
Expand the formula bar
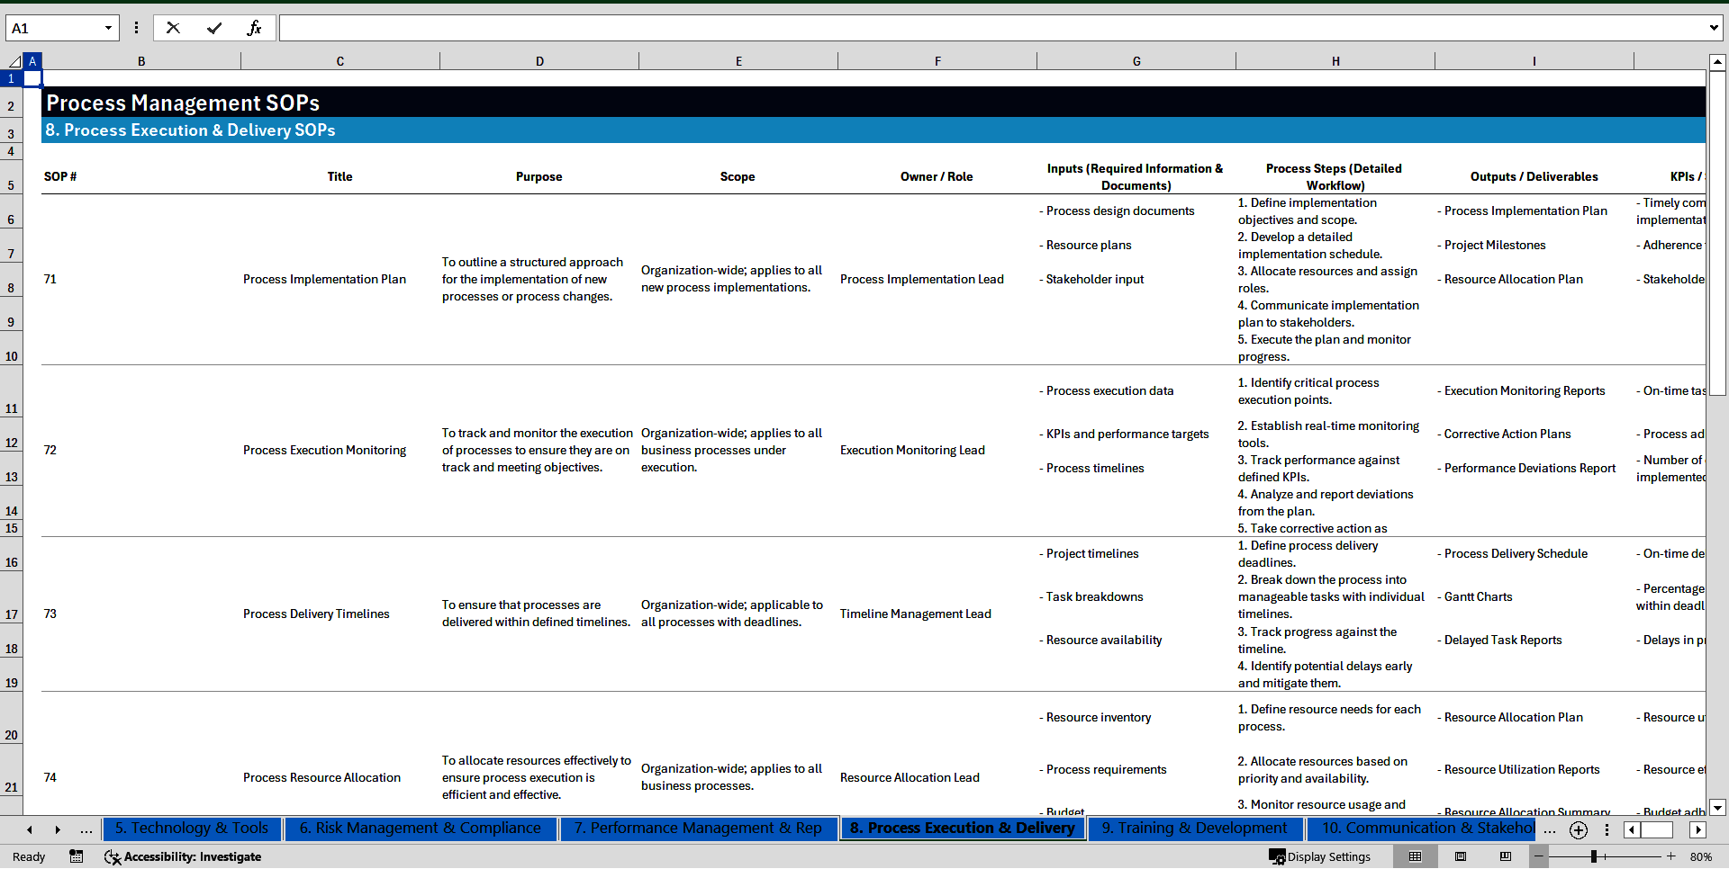(1713, 28)
